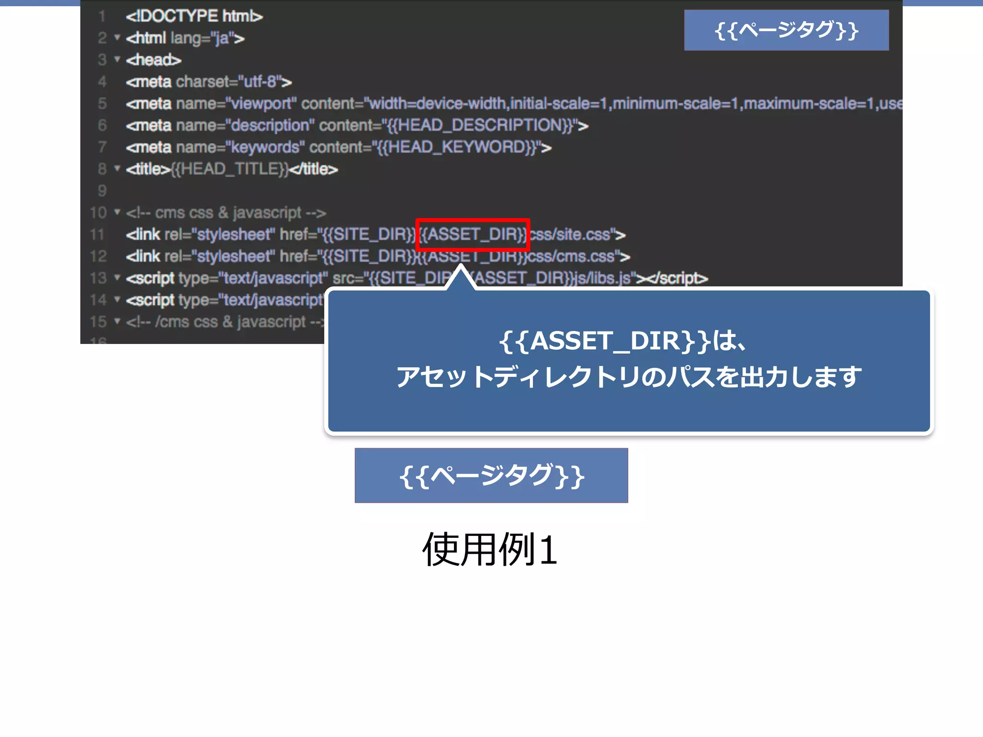Click the 'cms css & javascript' comment on line 10

click(x=226, y=213)
